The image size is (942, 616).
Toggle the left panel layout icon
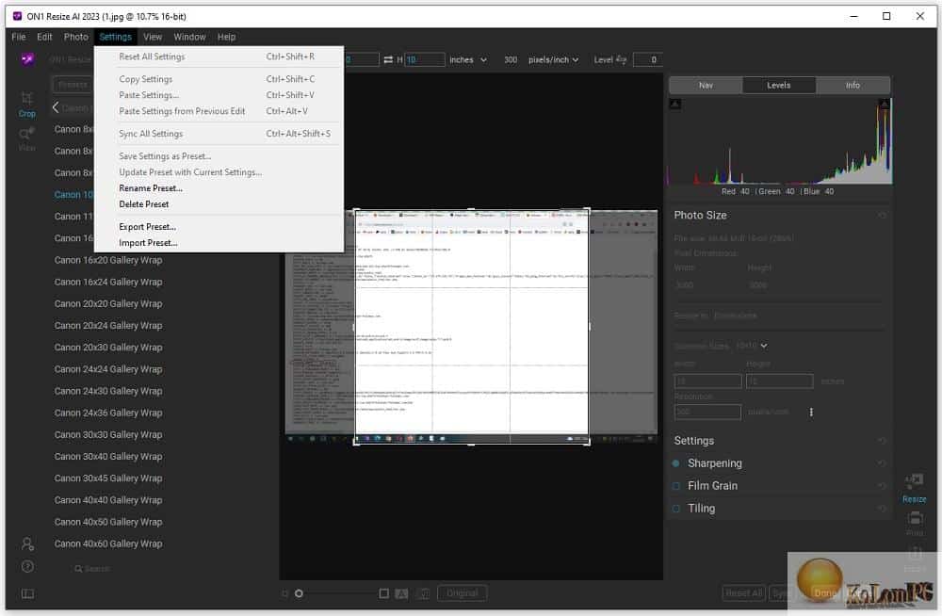[x=27, y=593]
